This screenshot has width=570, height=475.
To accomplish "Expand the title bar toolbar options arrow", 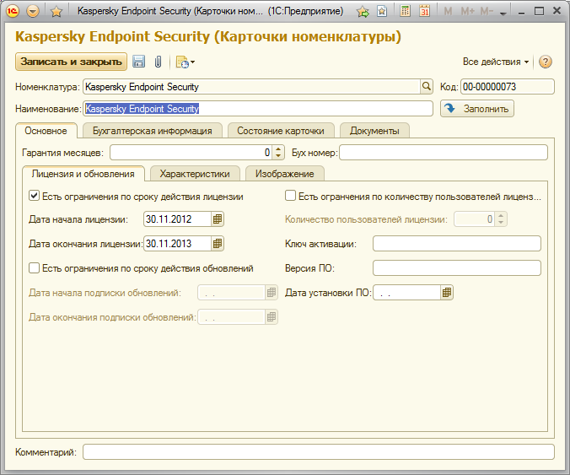I will [x=503, y=13].
